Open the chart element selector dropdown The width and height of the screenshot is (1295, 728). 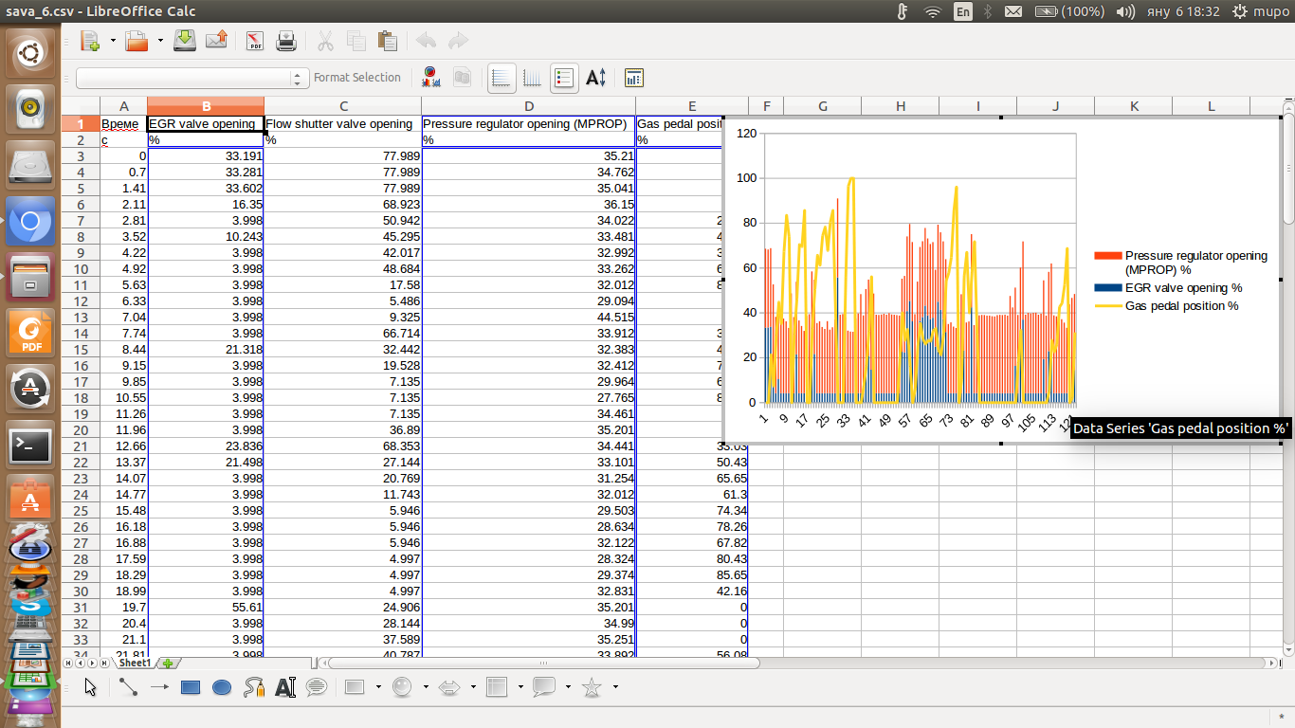click(x=299, y=78)
